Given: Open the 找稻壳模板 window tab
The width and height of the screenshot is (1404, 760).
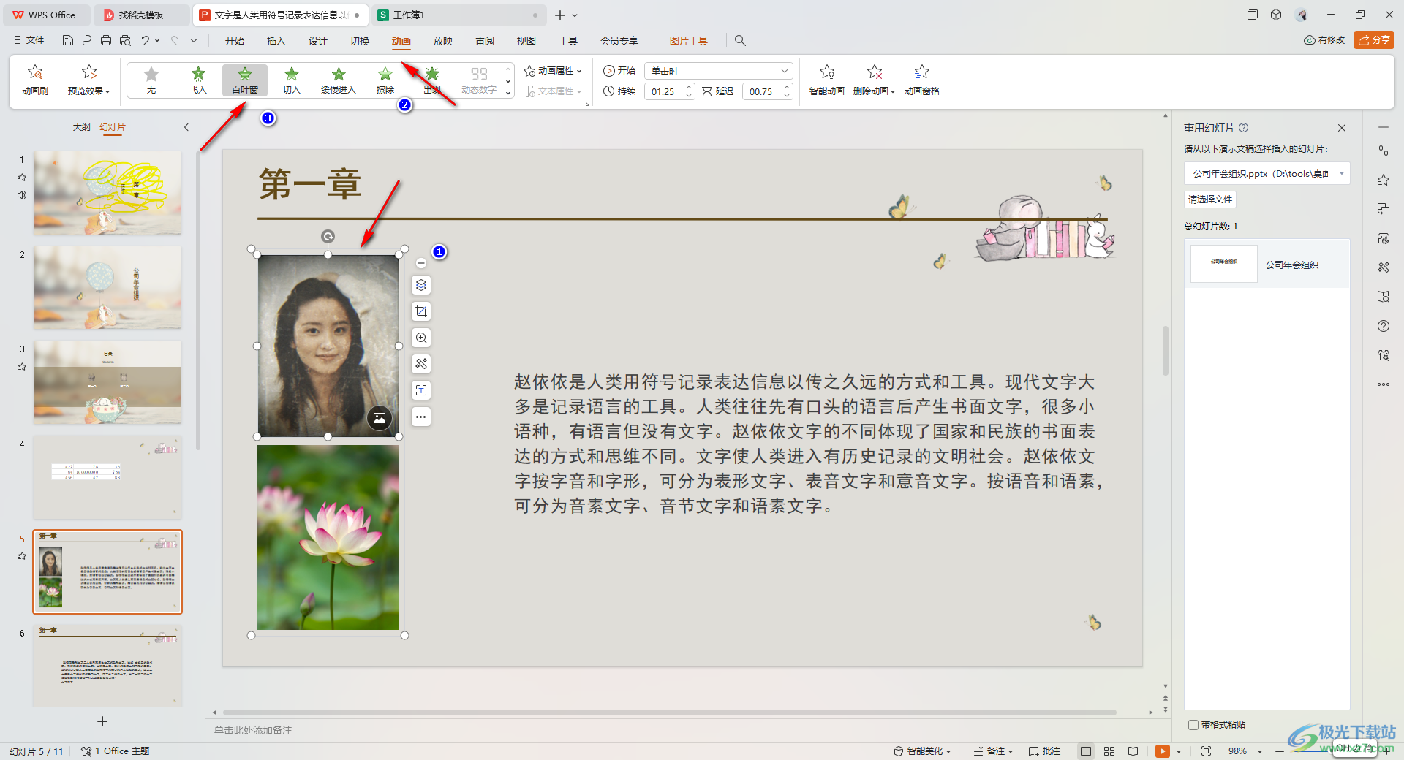Looking at the screenshot, I should point(141,15).
